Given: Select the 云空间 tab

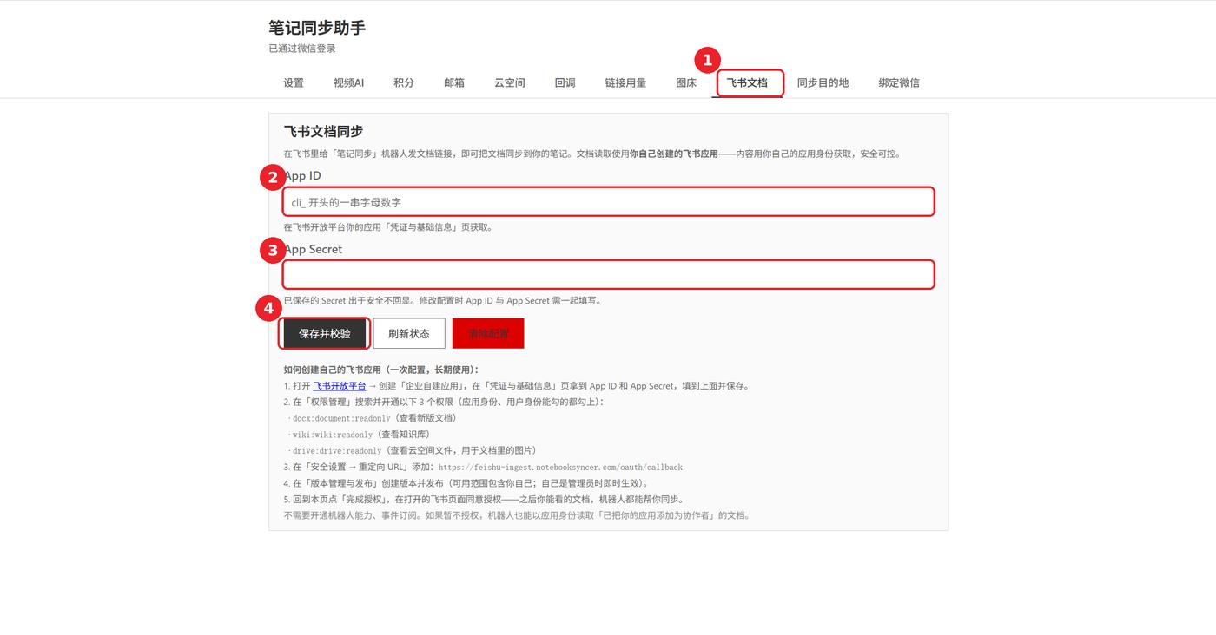Looking at the screenshot, I should click(510, 83).
